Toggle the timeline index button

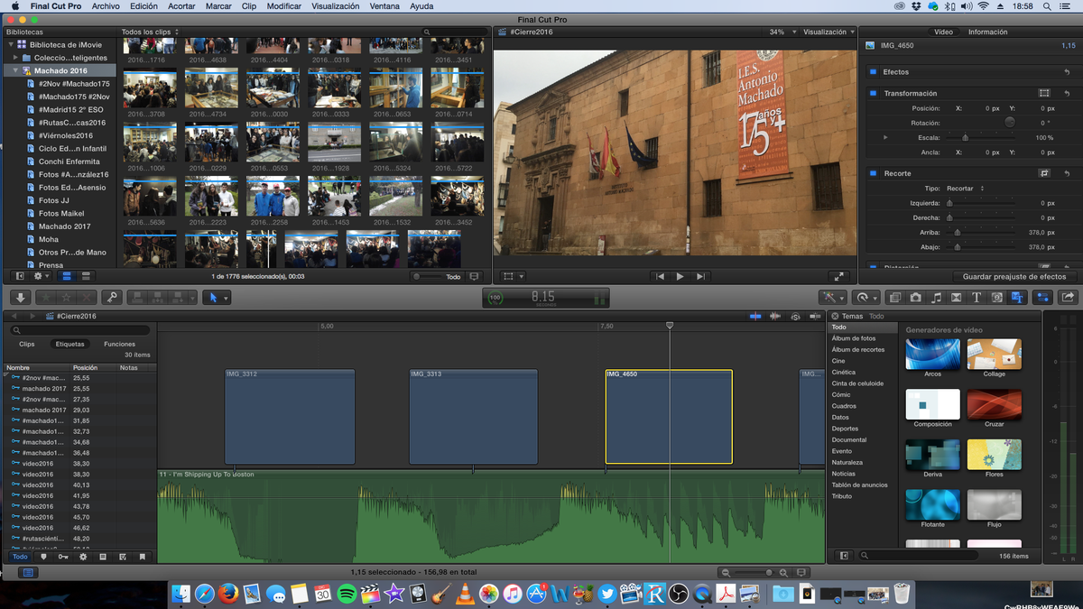point(27,572)
